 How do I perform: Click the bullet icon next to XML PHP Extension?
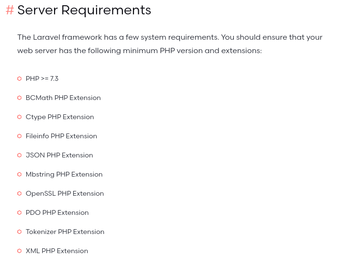pos(20,251)
